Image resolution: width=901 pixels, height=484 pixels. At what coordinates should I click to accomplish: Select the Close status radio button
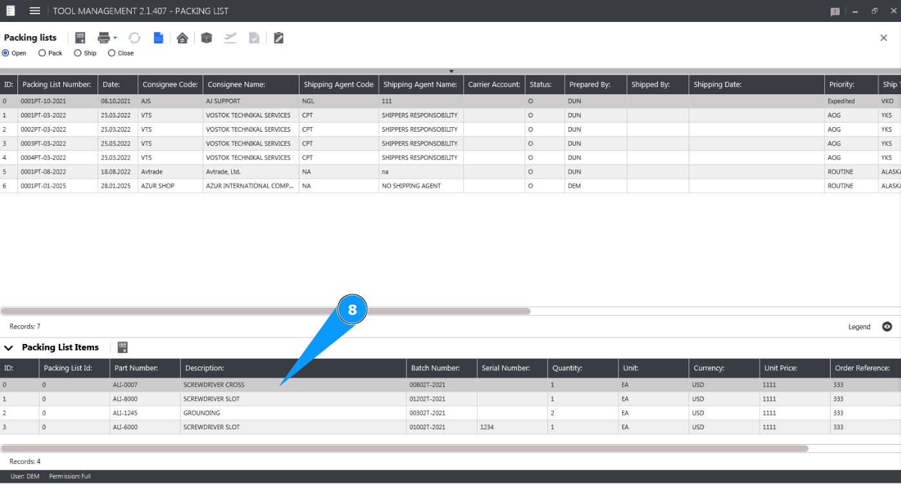pyautogui.click(x=112, y=53)
